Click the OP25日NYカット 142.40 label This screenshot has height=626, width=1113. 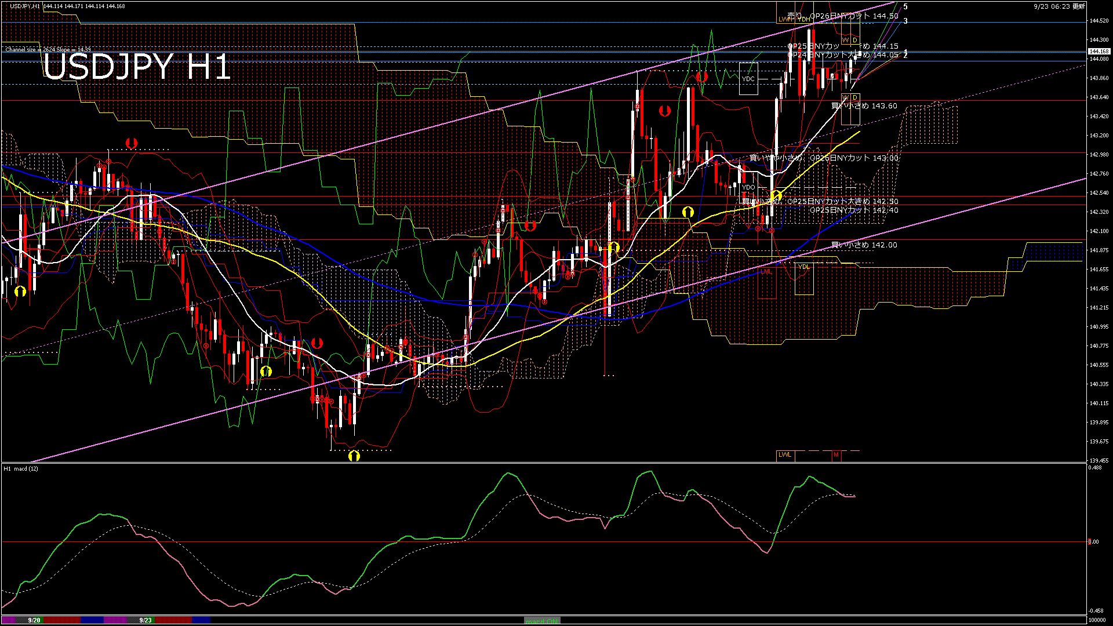click(853, 210)
